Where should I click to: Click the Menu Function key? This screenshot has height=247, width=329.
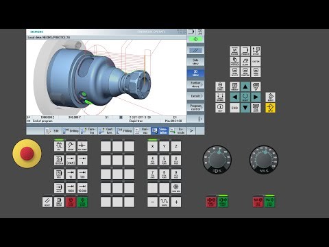pos(245,72)
